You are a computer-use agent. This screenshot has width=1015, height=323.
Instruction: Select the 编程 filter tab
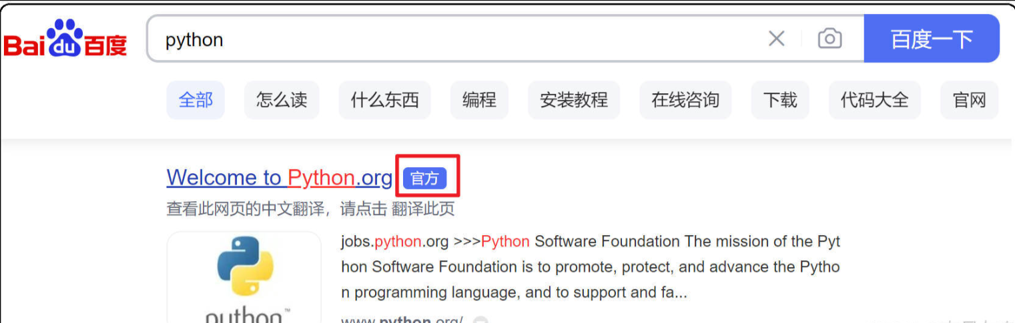click(479, 101)
